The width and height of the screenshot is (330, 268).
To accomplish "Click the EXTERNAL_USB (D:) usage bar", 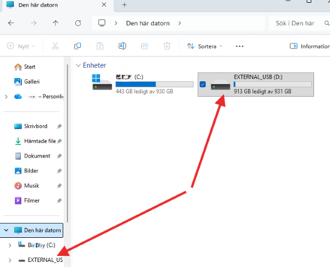I will click(273, 84).
